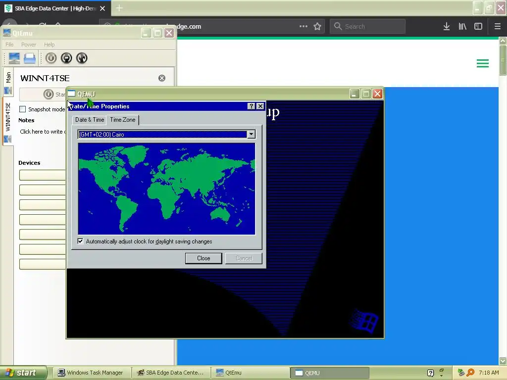Image resolution: width=507 pixels, height=380 pixels.
Task: Click the Start button in WINNT4TSE panel
Action: click(43, 95)
